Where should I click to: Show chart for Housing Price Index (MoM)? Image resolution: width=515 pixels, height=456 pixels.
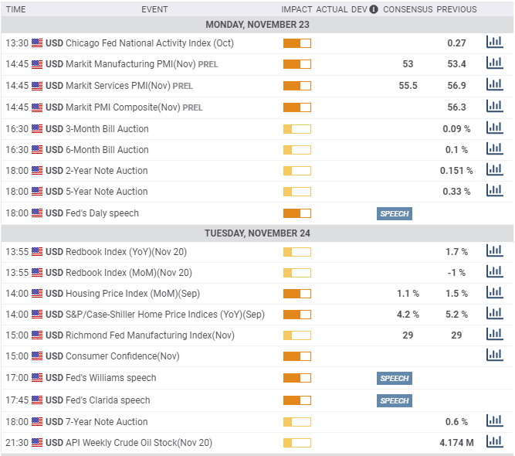[x=493, y=293]
